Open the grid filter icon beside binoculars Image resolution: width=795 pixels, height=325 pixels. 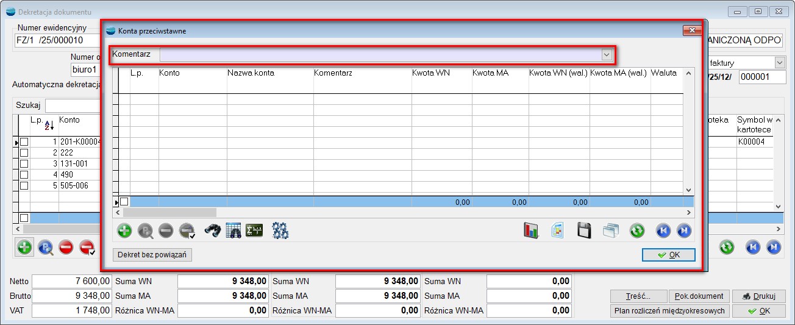[x=234, y=230]
